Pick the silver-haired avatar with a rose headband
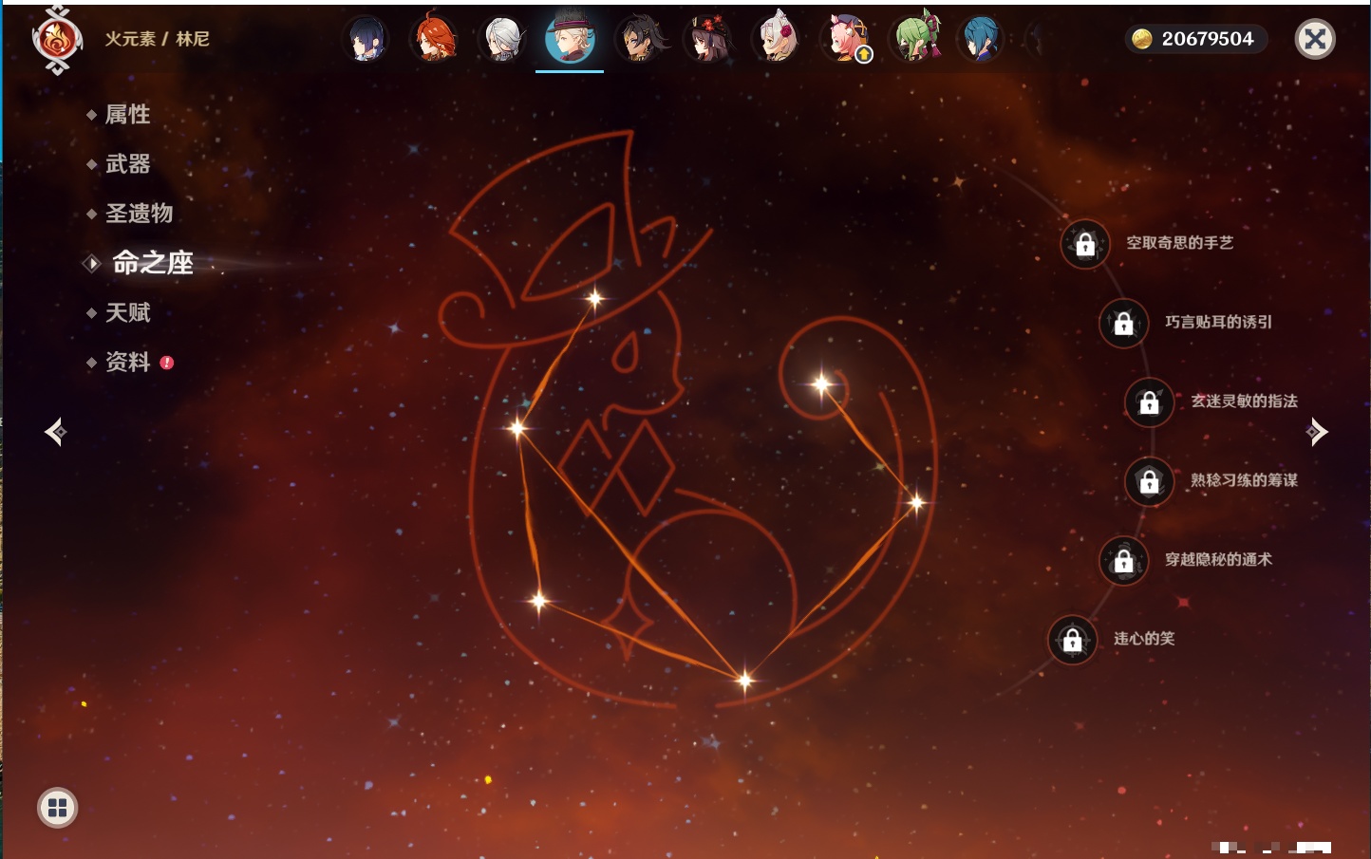Image resolution: width=1371 pixels, height=859 pixels. 777,40
